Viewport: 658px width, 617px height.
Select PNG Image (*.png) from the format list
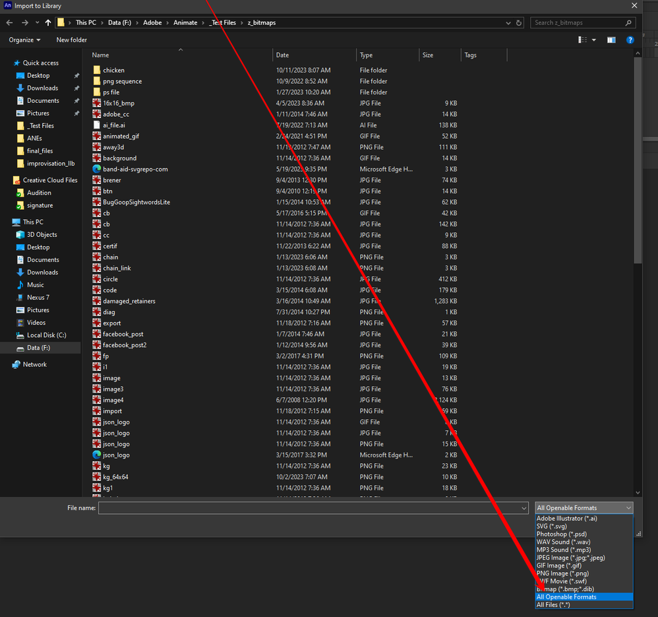click(562, 573)
